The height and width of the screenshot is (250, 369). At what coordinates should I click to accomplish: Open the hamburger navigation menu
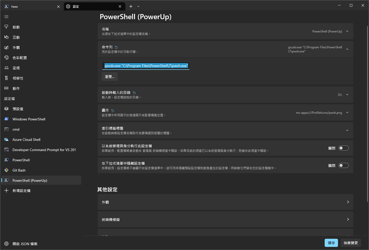pos(6,17)
